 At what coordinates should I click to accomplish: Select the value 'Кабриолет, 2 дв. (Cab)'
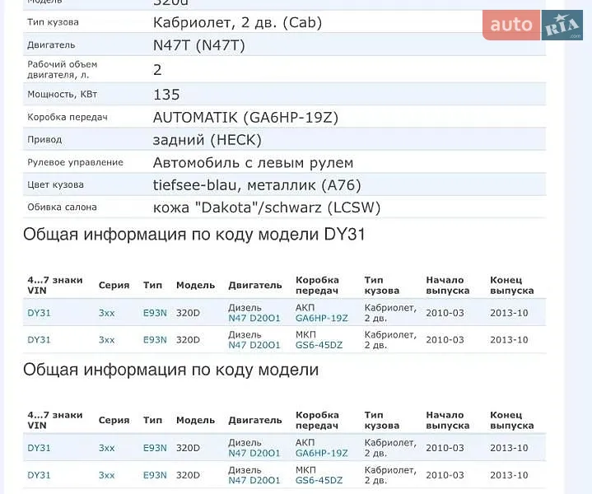pyautogui.click(x=237, y=23)
